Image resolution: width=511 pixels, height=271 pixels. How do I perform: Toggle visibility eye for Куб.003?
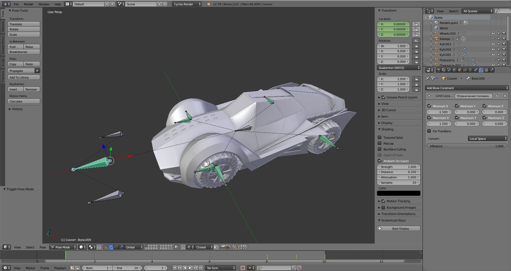coord(493,44)
